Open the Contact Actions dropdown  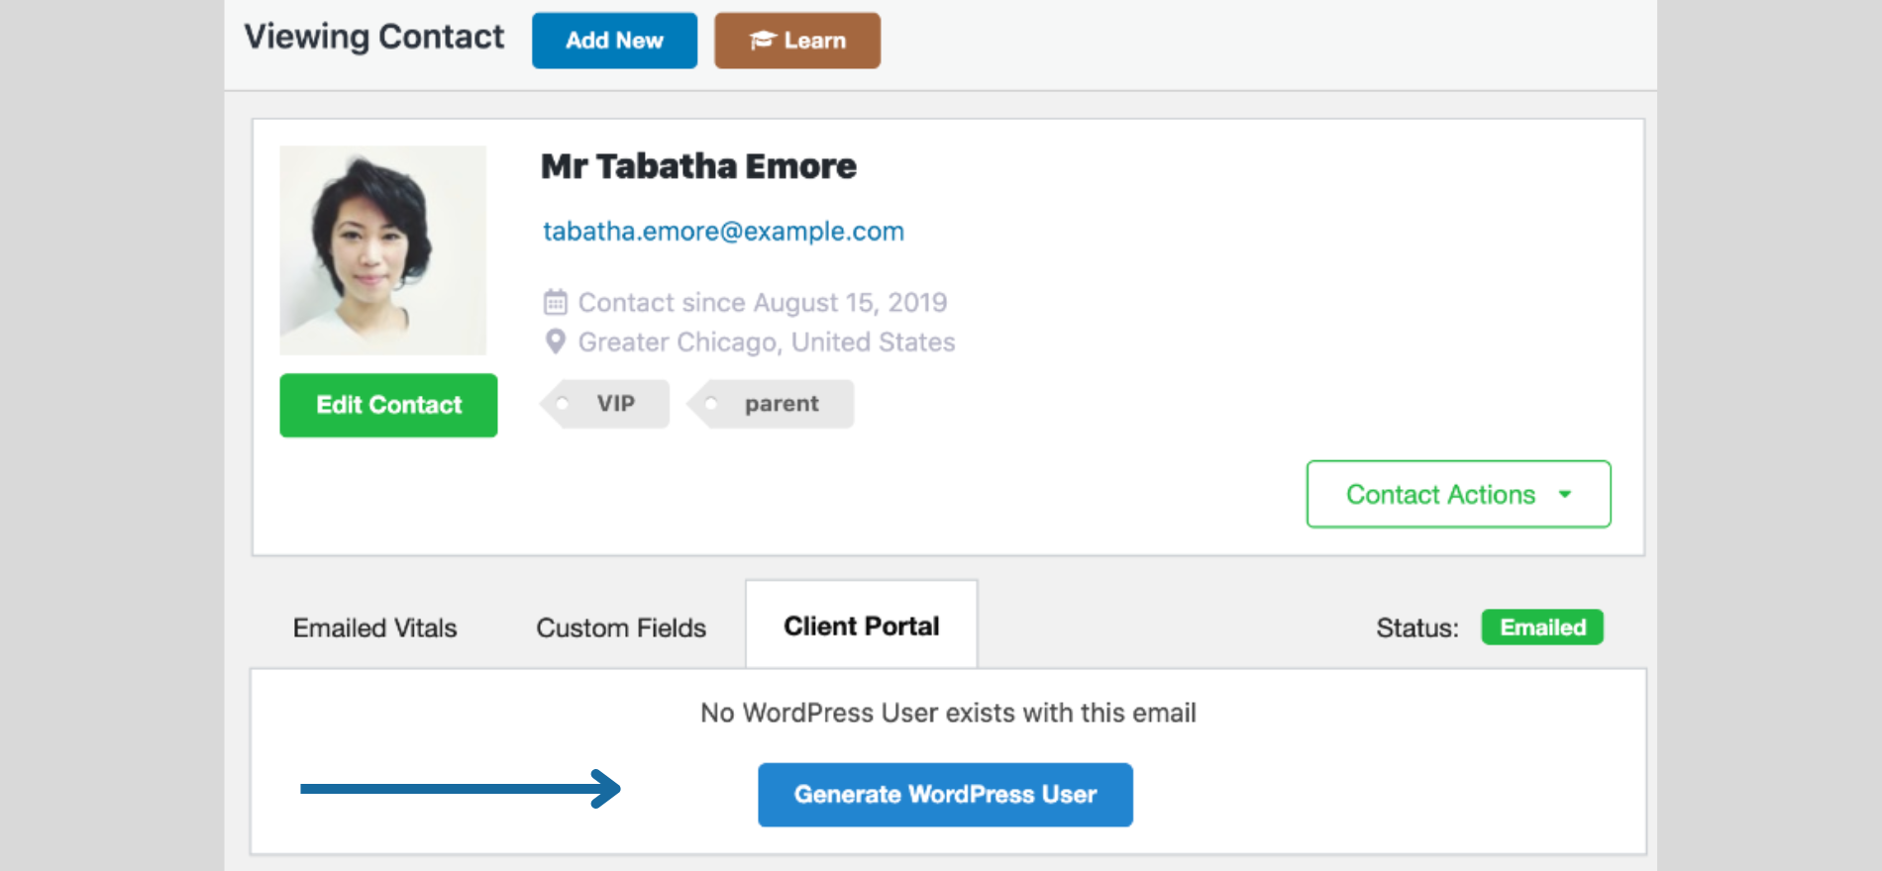pyautogui.click(x=1457, y=494)
